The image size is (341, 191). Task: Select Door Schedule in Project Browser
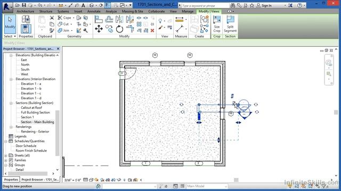click(x=26, y=146)
